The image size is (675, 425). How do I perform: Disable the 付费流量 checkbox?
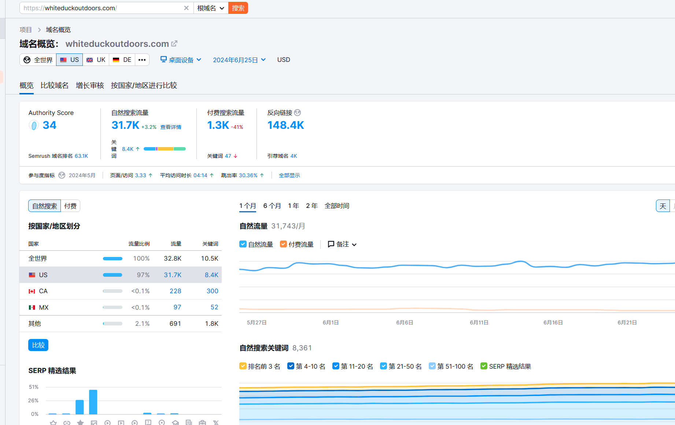pos(283,244)
